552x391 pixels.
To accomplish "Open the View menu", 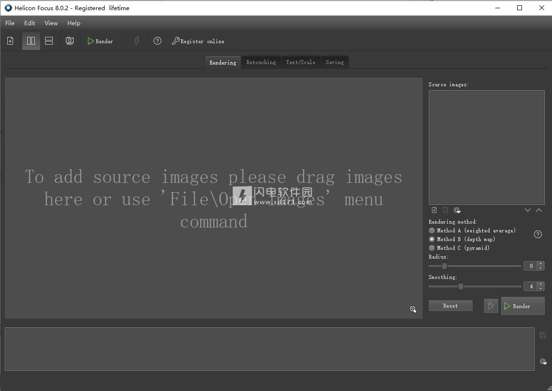I will click(x=51, y=23).
